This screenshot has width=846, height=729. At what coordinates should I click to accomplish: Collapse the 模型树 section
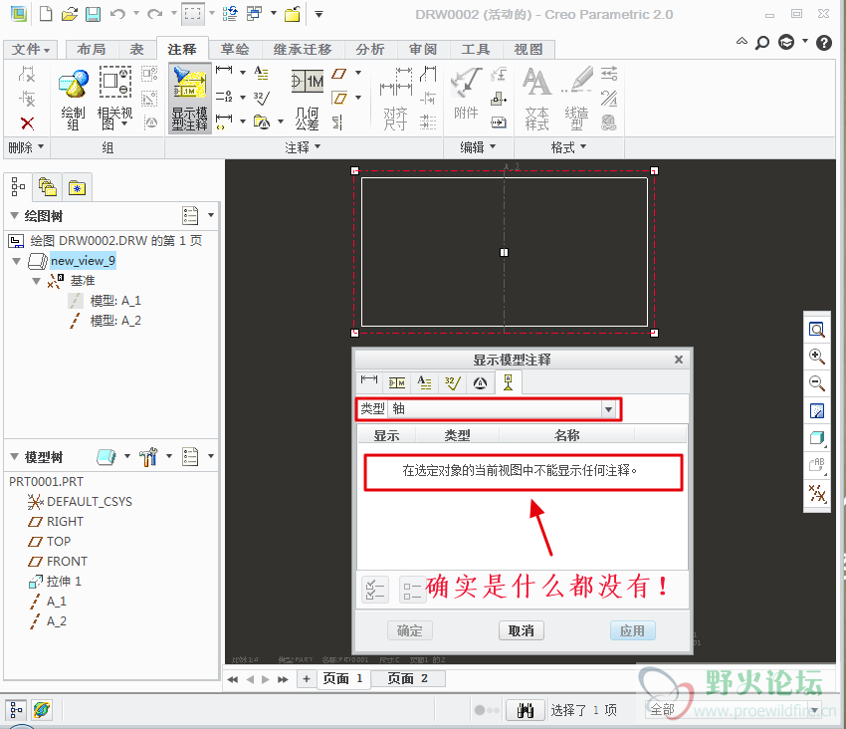[15, 457]
